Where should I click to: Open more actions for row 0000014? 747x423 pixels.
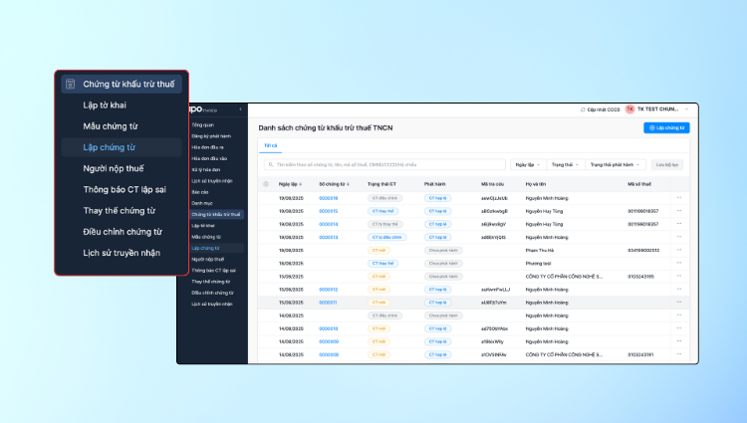click(679, 224)
